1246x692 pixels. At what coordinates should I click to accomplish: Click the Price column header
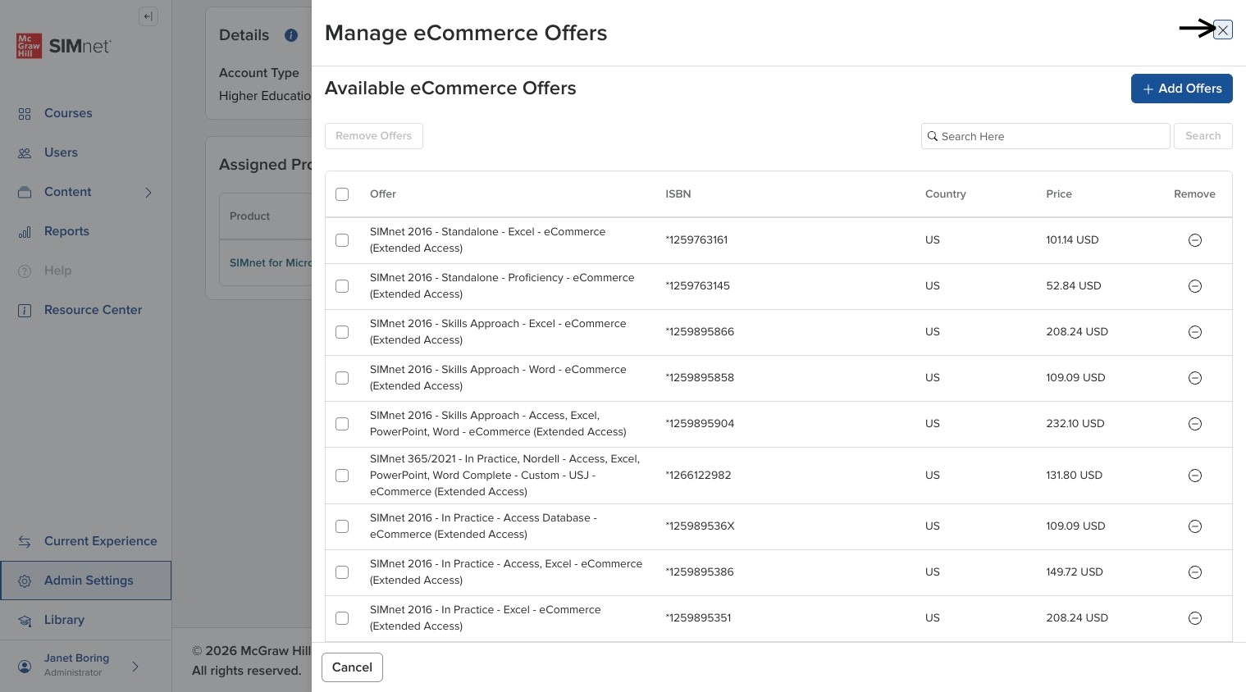pyautogui.click(x=1058, y=194)
